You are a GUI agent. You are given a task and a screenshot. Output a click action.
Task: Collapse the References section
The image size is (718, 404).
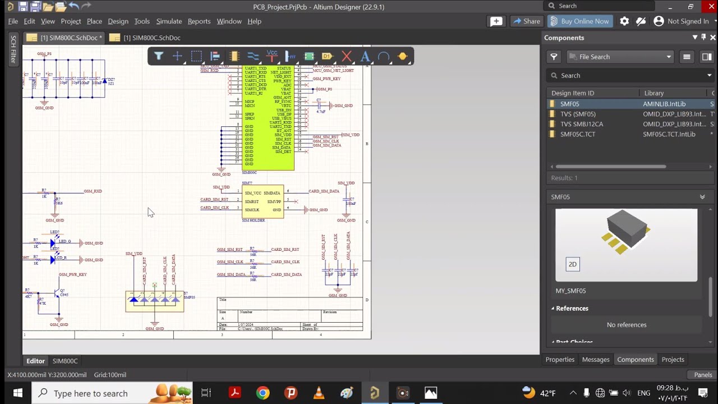(553, 309)
